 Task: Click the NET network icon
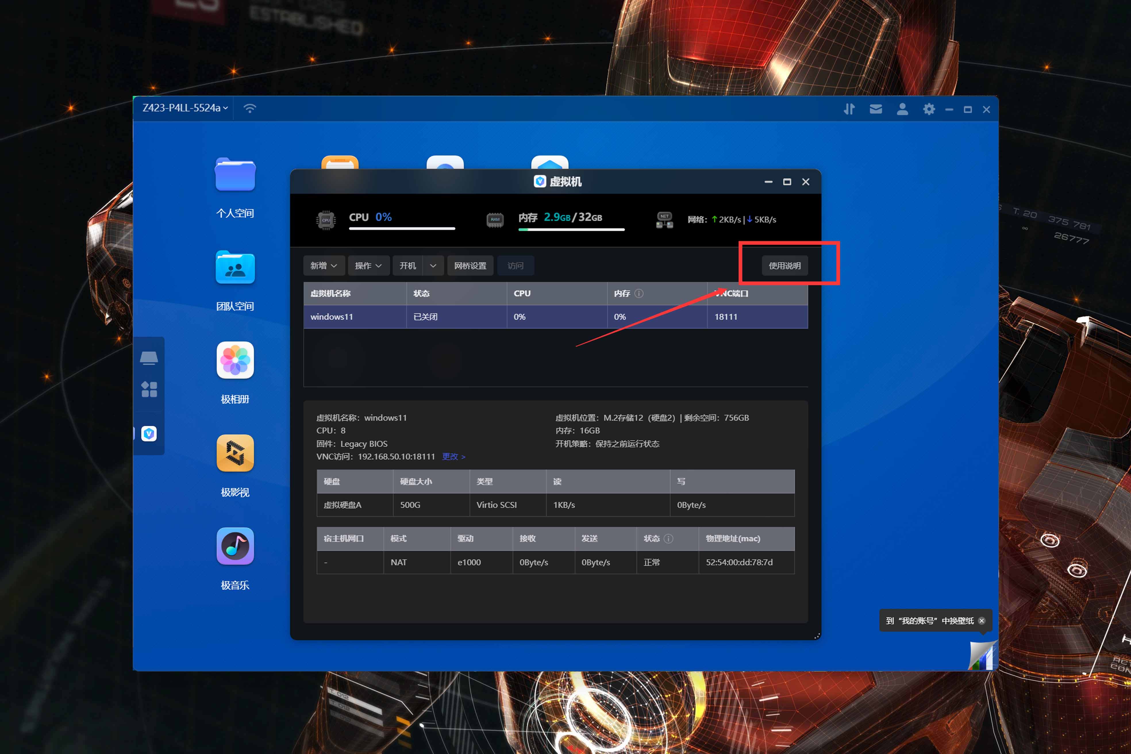[665, 220]
